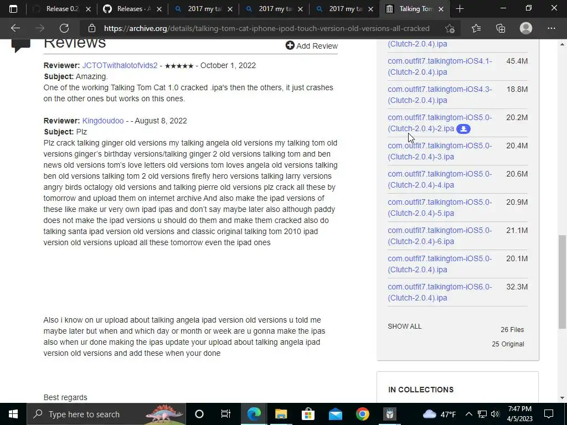This screenshot has width=567, height=425.
Task: Go back with the browser back arrow
Action: [x=15, y=28]
